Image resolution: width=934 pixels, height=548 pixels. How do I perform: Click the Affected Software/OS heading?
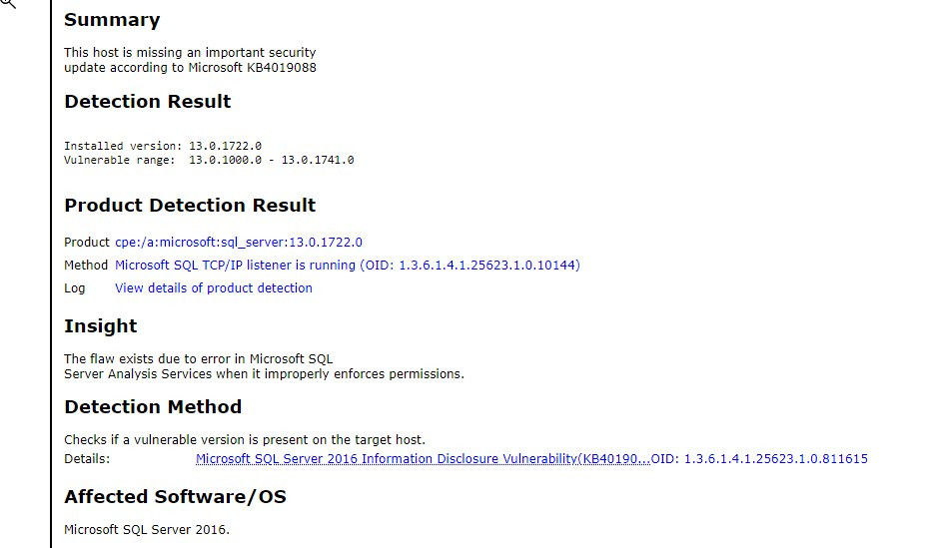[175, 497]
